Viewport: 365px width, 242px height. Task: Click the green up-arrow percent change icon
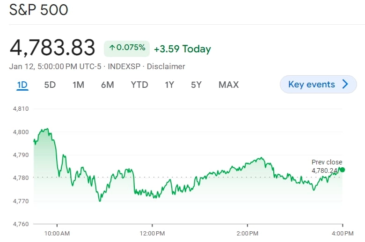(x=112, y=48)
